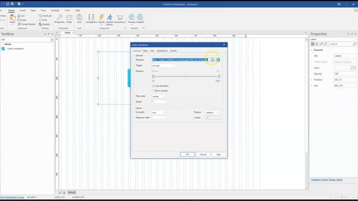
Task: Click the Filename URL input field
Action: pos(181,60)
